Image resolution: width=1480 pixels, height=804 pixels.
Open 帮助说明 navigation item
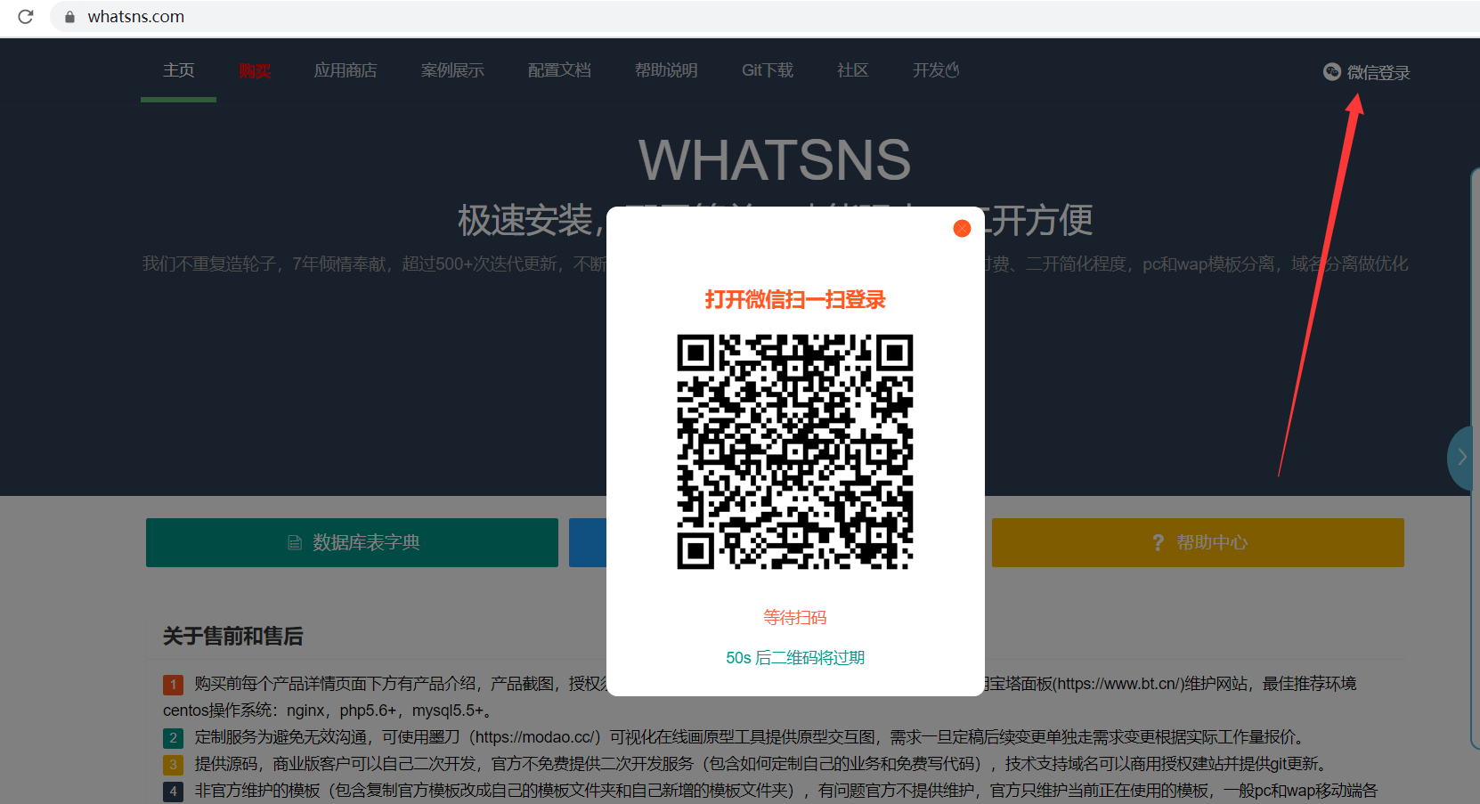[666, 70]
